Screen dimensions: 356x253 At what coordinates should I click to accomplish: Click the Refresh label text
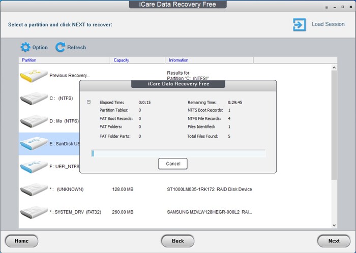[x=76, y=47]
